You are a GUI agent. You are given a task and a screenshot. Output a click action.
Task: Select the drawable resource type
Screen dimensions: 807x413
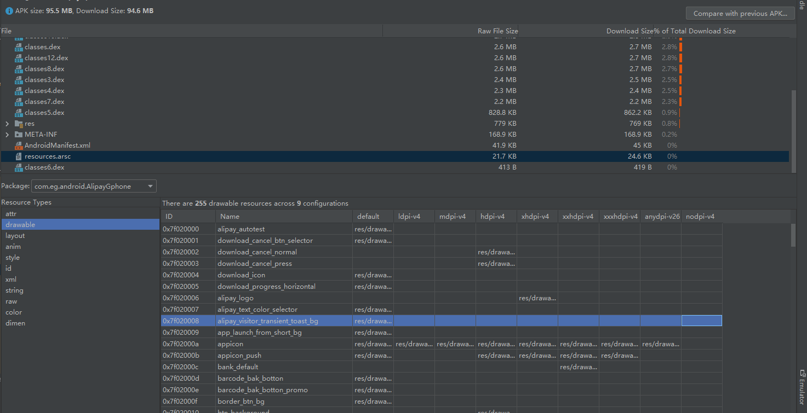[80, 225]
